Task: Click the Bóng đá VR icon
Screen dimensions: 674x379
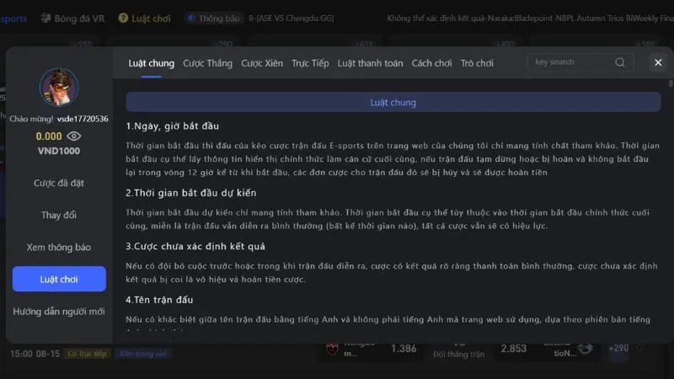Action: pyautogui.click(x=44, y=18)
